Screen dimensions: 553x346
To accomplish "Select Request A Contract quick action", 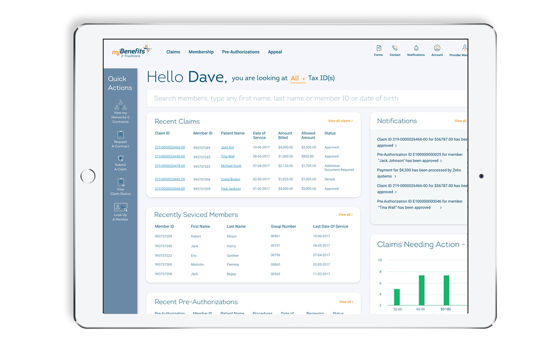I will 120,139.
